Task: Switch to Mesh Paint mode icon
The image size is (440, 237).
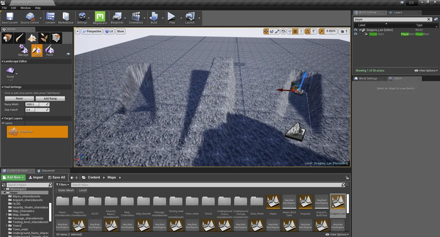Action: click(20, 38)
